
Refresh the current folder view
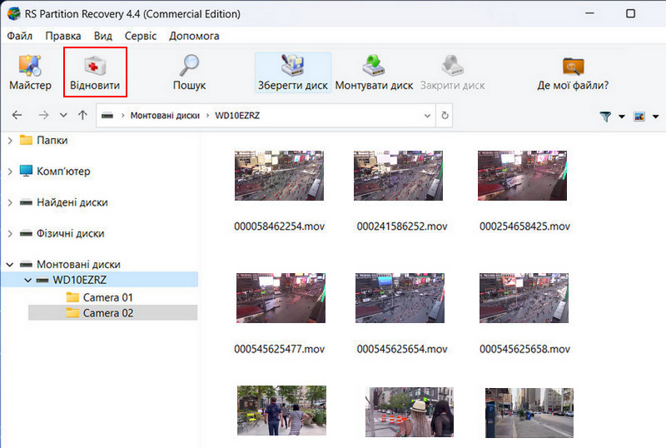tap(445, 115)
